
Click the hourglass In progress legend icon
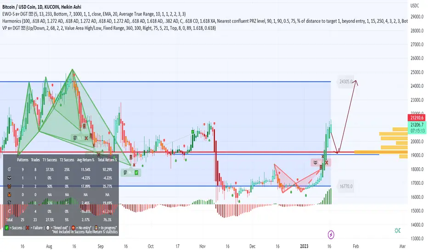pos(96,228)
